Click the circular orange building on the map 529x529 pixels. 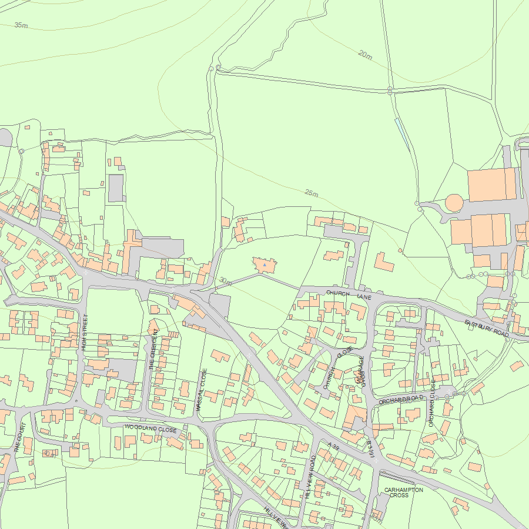click(x=454, y=203)
